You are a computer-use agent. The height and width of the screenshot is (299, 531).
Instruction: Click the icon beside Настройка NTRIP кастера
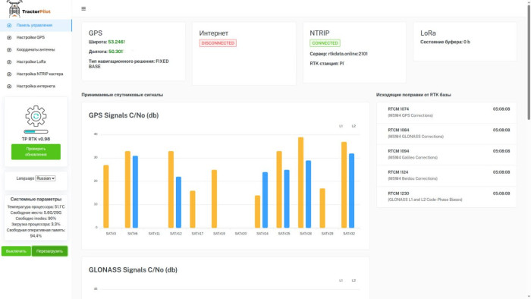tap(9, 74)
